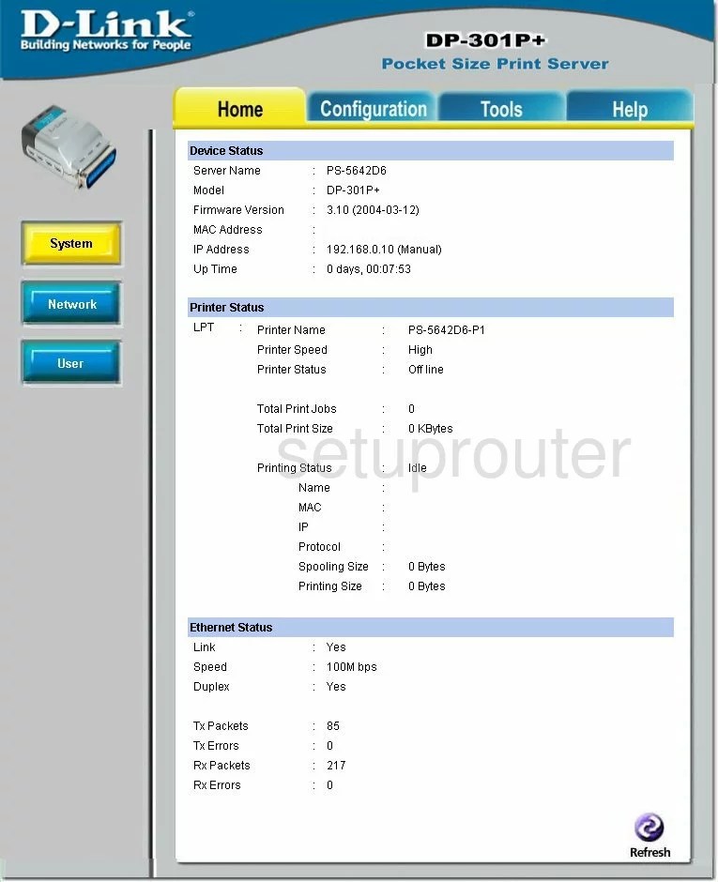The height and width of the screenshot is (882, 718).
Task: Select the User sidebar button
Action: coord(71,363)
